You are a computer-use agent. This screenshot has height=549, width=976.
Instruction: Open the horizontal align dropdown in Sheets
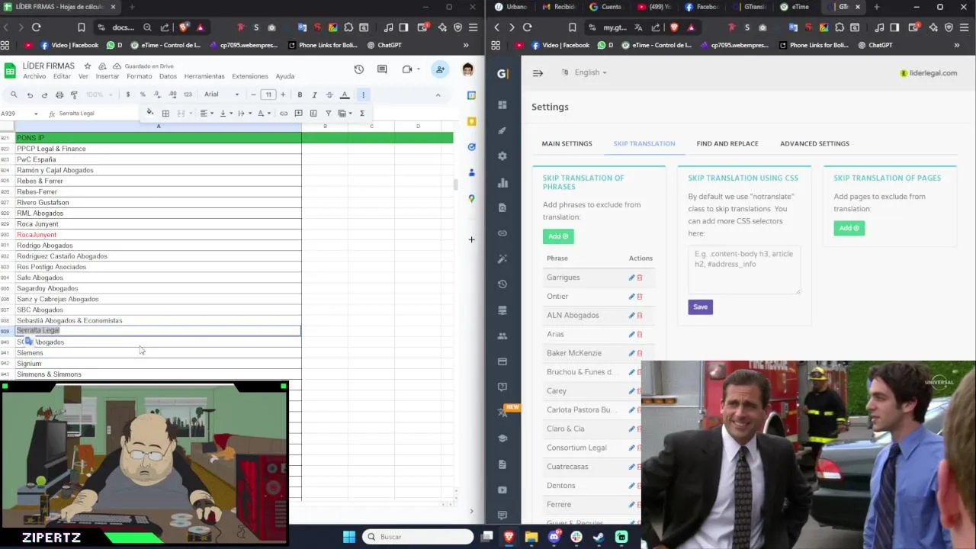pos(206,114)
